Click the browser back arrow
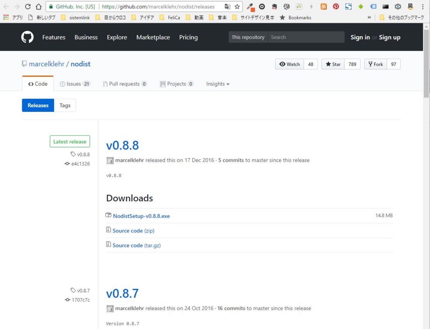 pyautogui.click(x=6, y=7)
